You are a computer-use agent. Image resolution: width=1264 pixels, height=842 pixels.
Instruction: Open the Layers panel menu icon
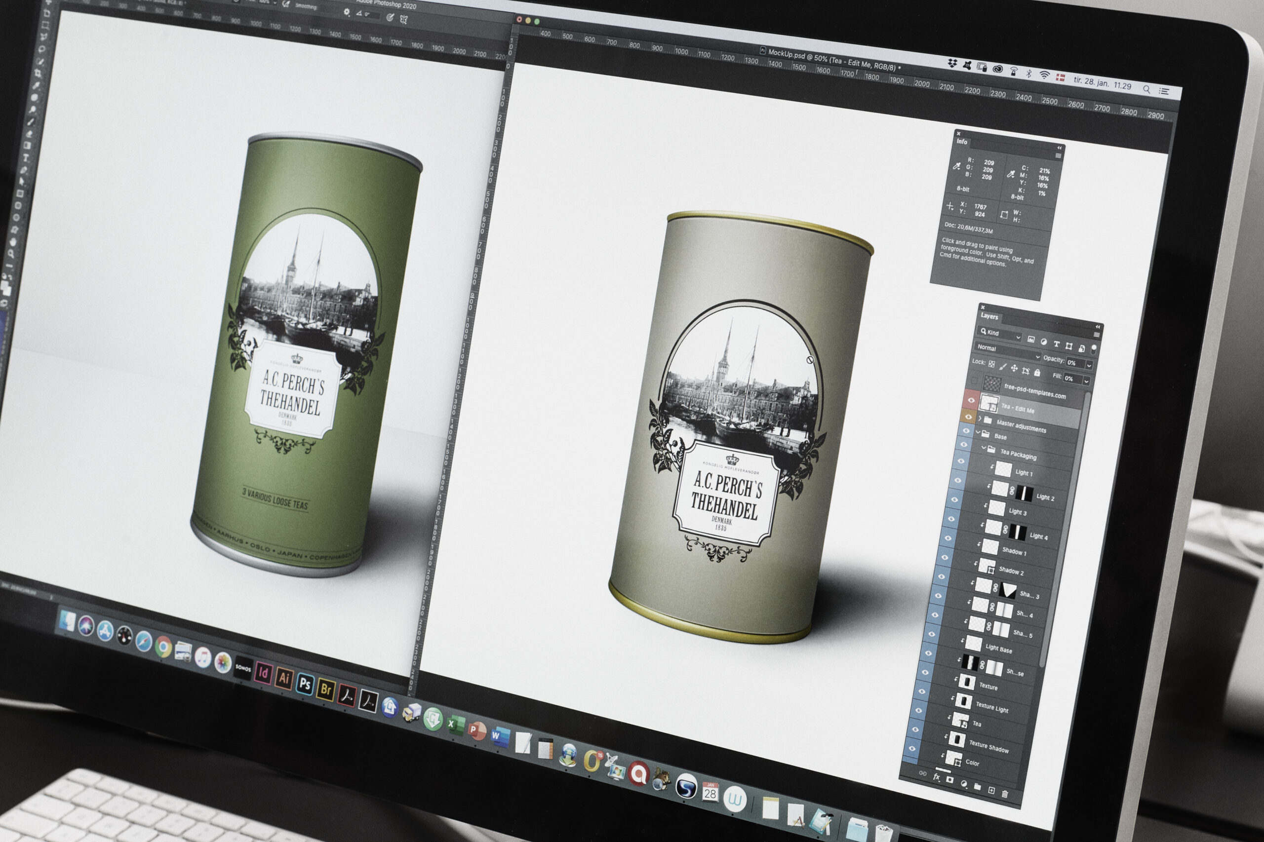[1097, 335]
